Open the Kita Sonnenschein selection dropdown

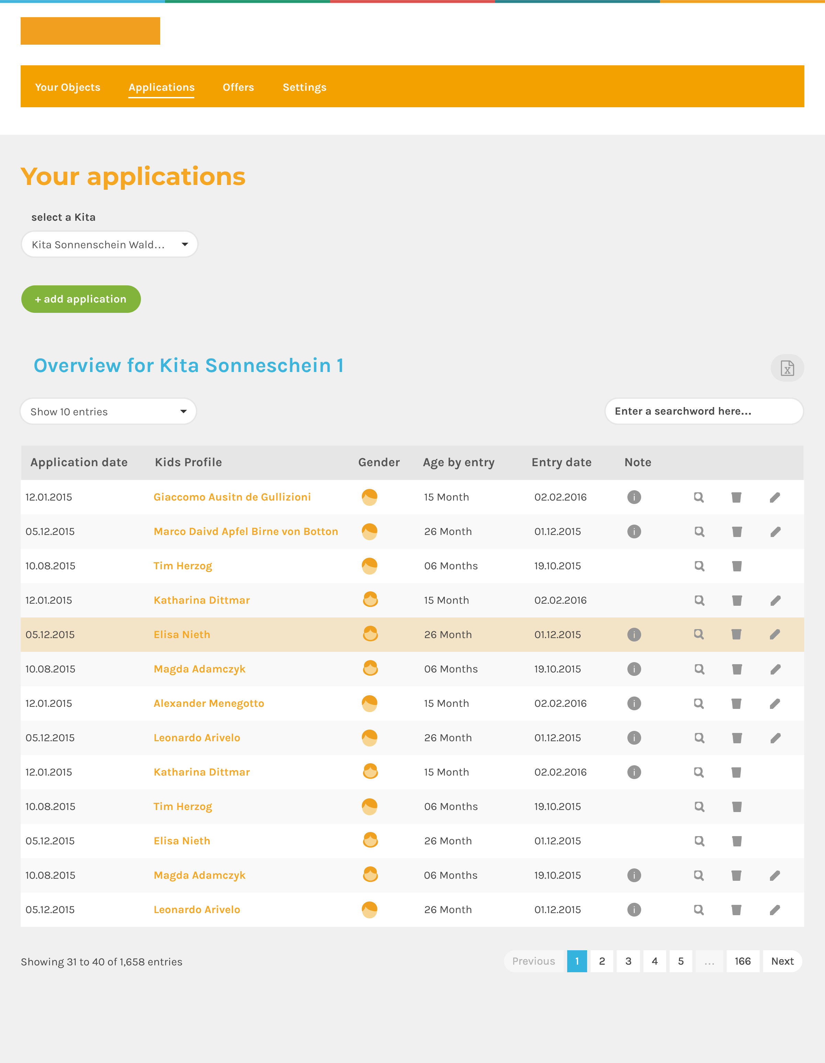click(x=110, y=244)
